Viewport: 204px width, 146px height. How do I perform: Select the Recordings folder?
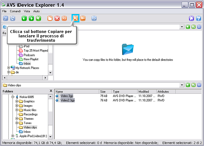(x=30, y=114)
